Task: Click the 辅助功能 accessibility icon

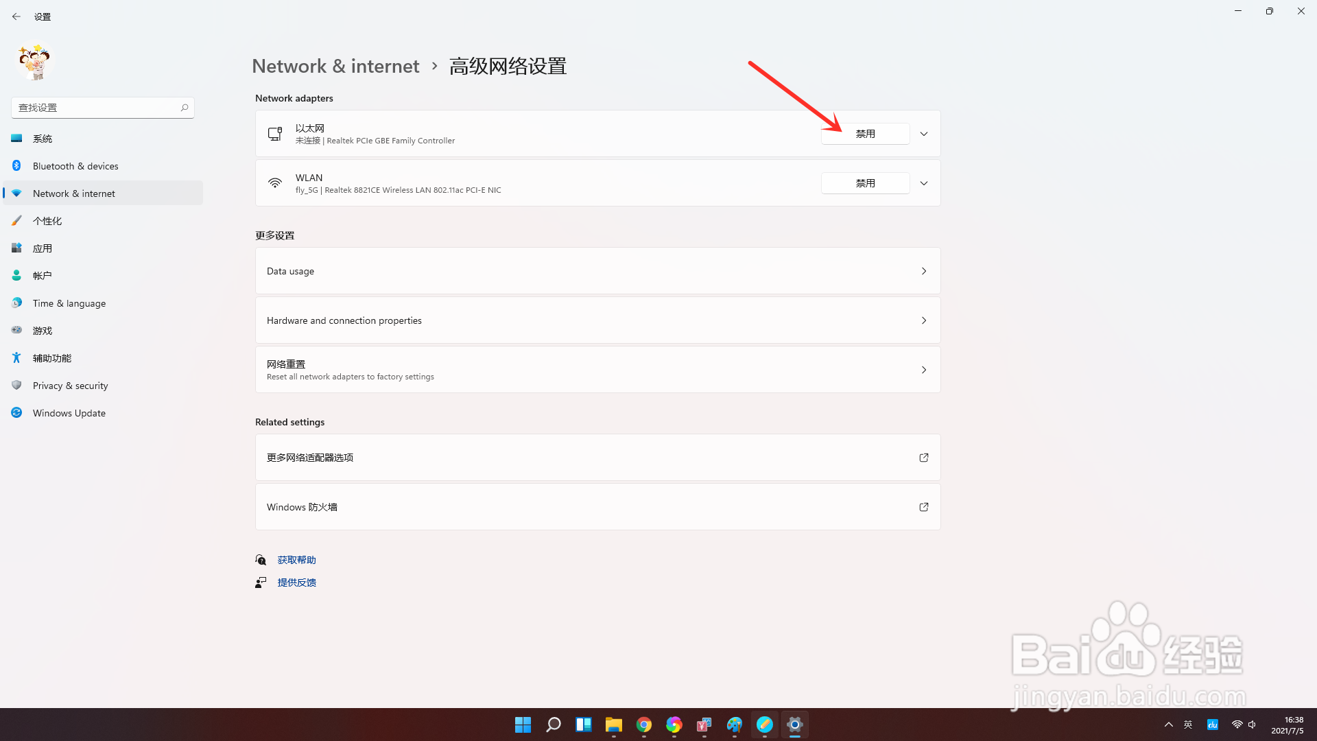Action: click(16, 357)
